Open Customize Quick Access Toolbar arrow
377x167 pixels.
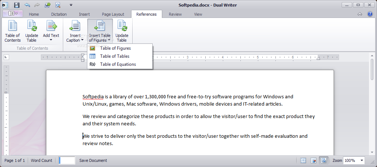coord(71,5)
